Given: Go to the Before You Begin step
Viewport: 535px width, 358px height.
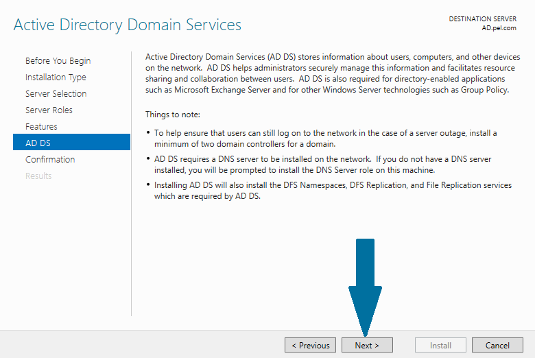Looking at the screenshot, I should 58,61.
